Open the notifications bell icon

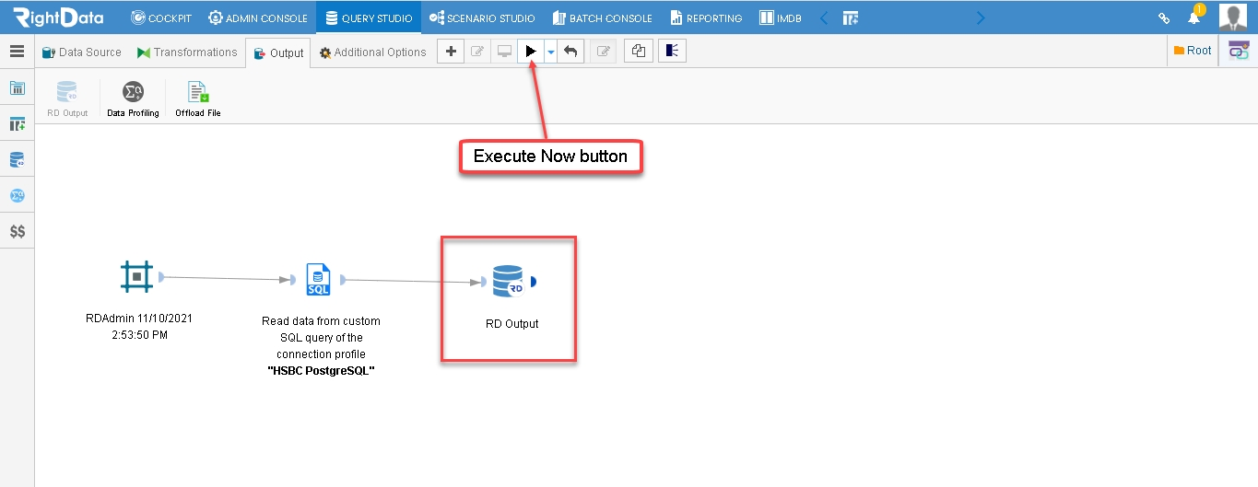coord(1193,17)
